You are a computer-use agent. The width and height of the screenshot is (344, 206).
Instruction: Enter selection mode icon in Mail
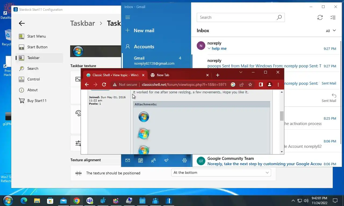point(333,17)
